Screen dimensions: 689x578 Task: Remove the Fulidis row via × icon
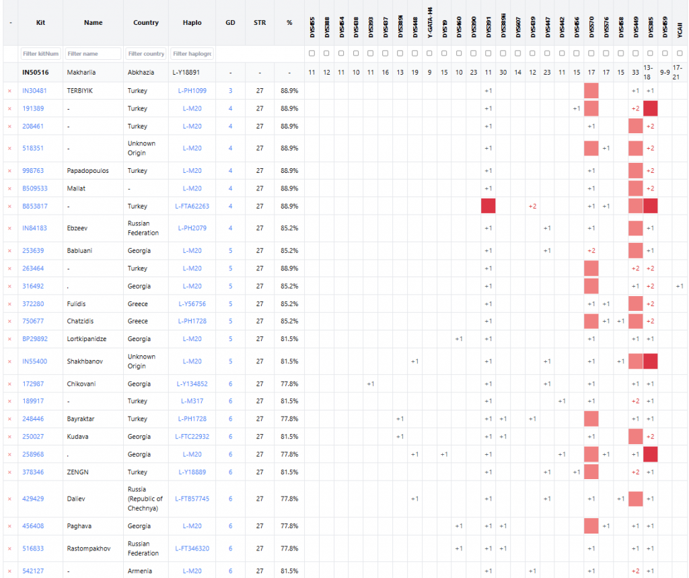click(9, 304)
